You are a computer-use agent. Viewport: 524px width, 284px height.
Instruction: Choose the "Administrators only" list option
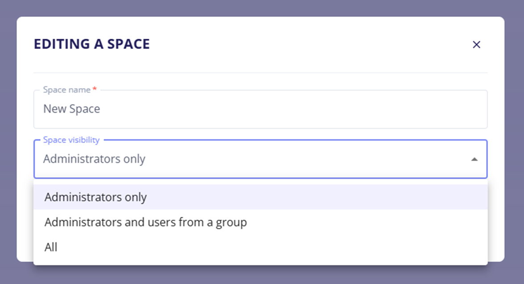pos(95,197)
